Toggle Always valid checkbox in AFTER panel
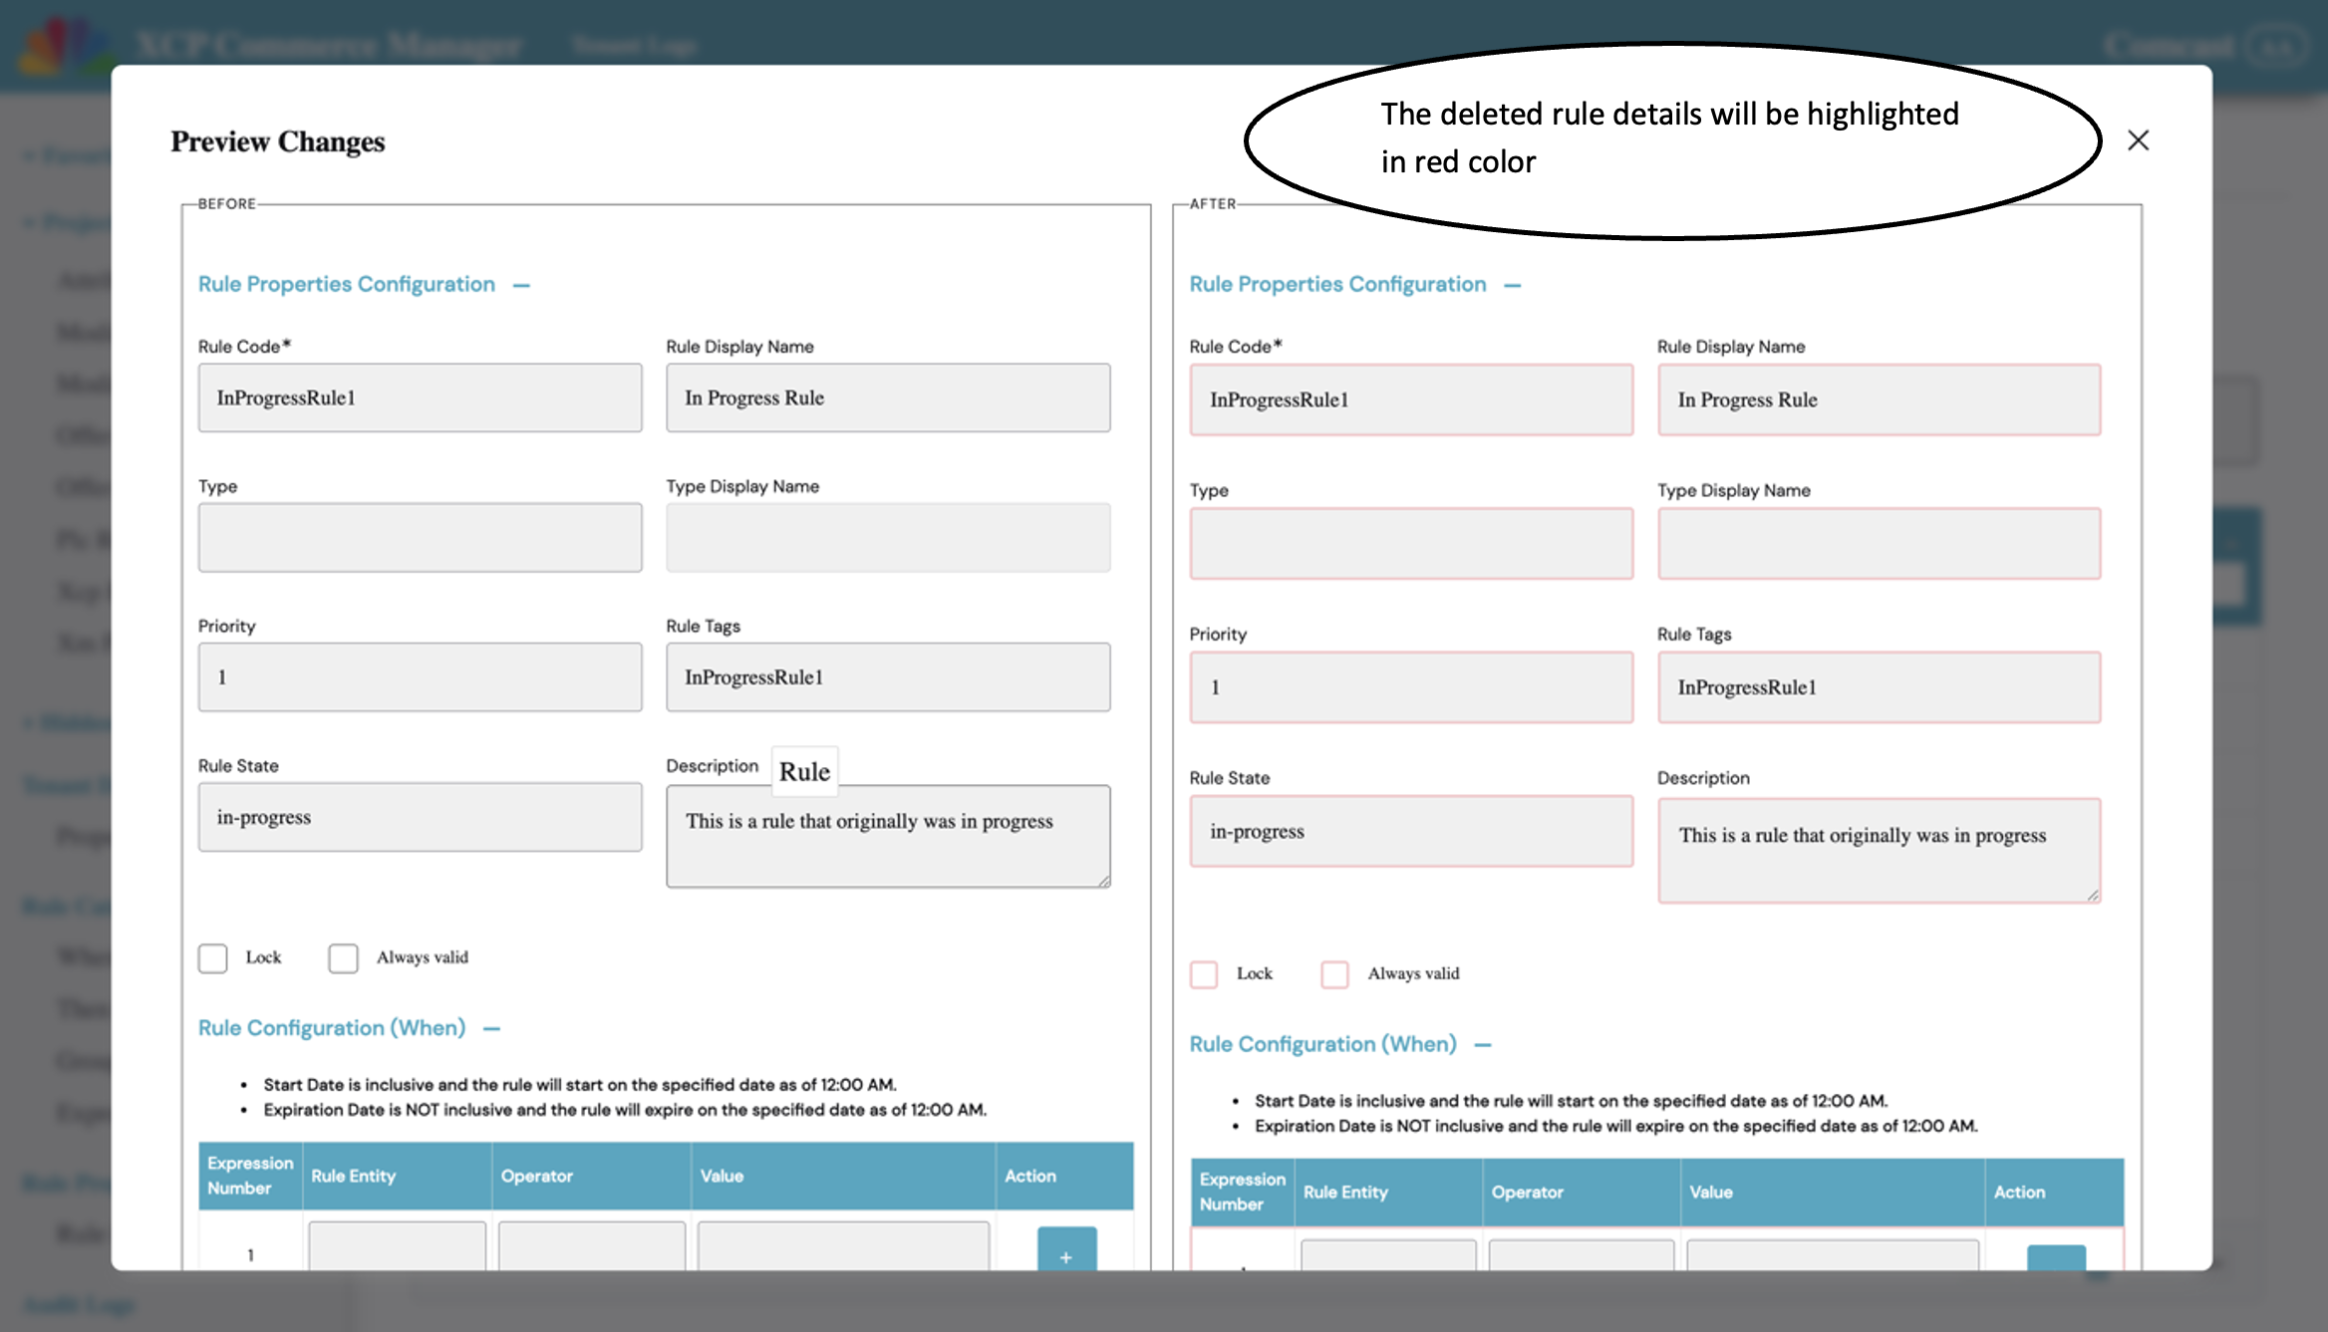Screen dimensions: 2328x1332 coord(1334,974)
